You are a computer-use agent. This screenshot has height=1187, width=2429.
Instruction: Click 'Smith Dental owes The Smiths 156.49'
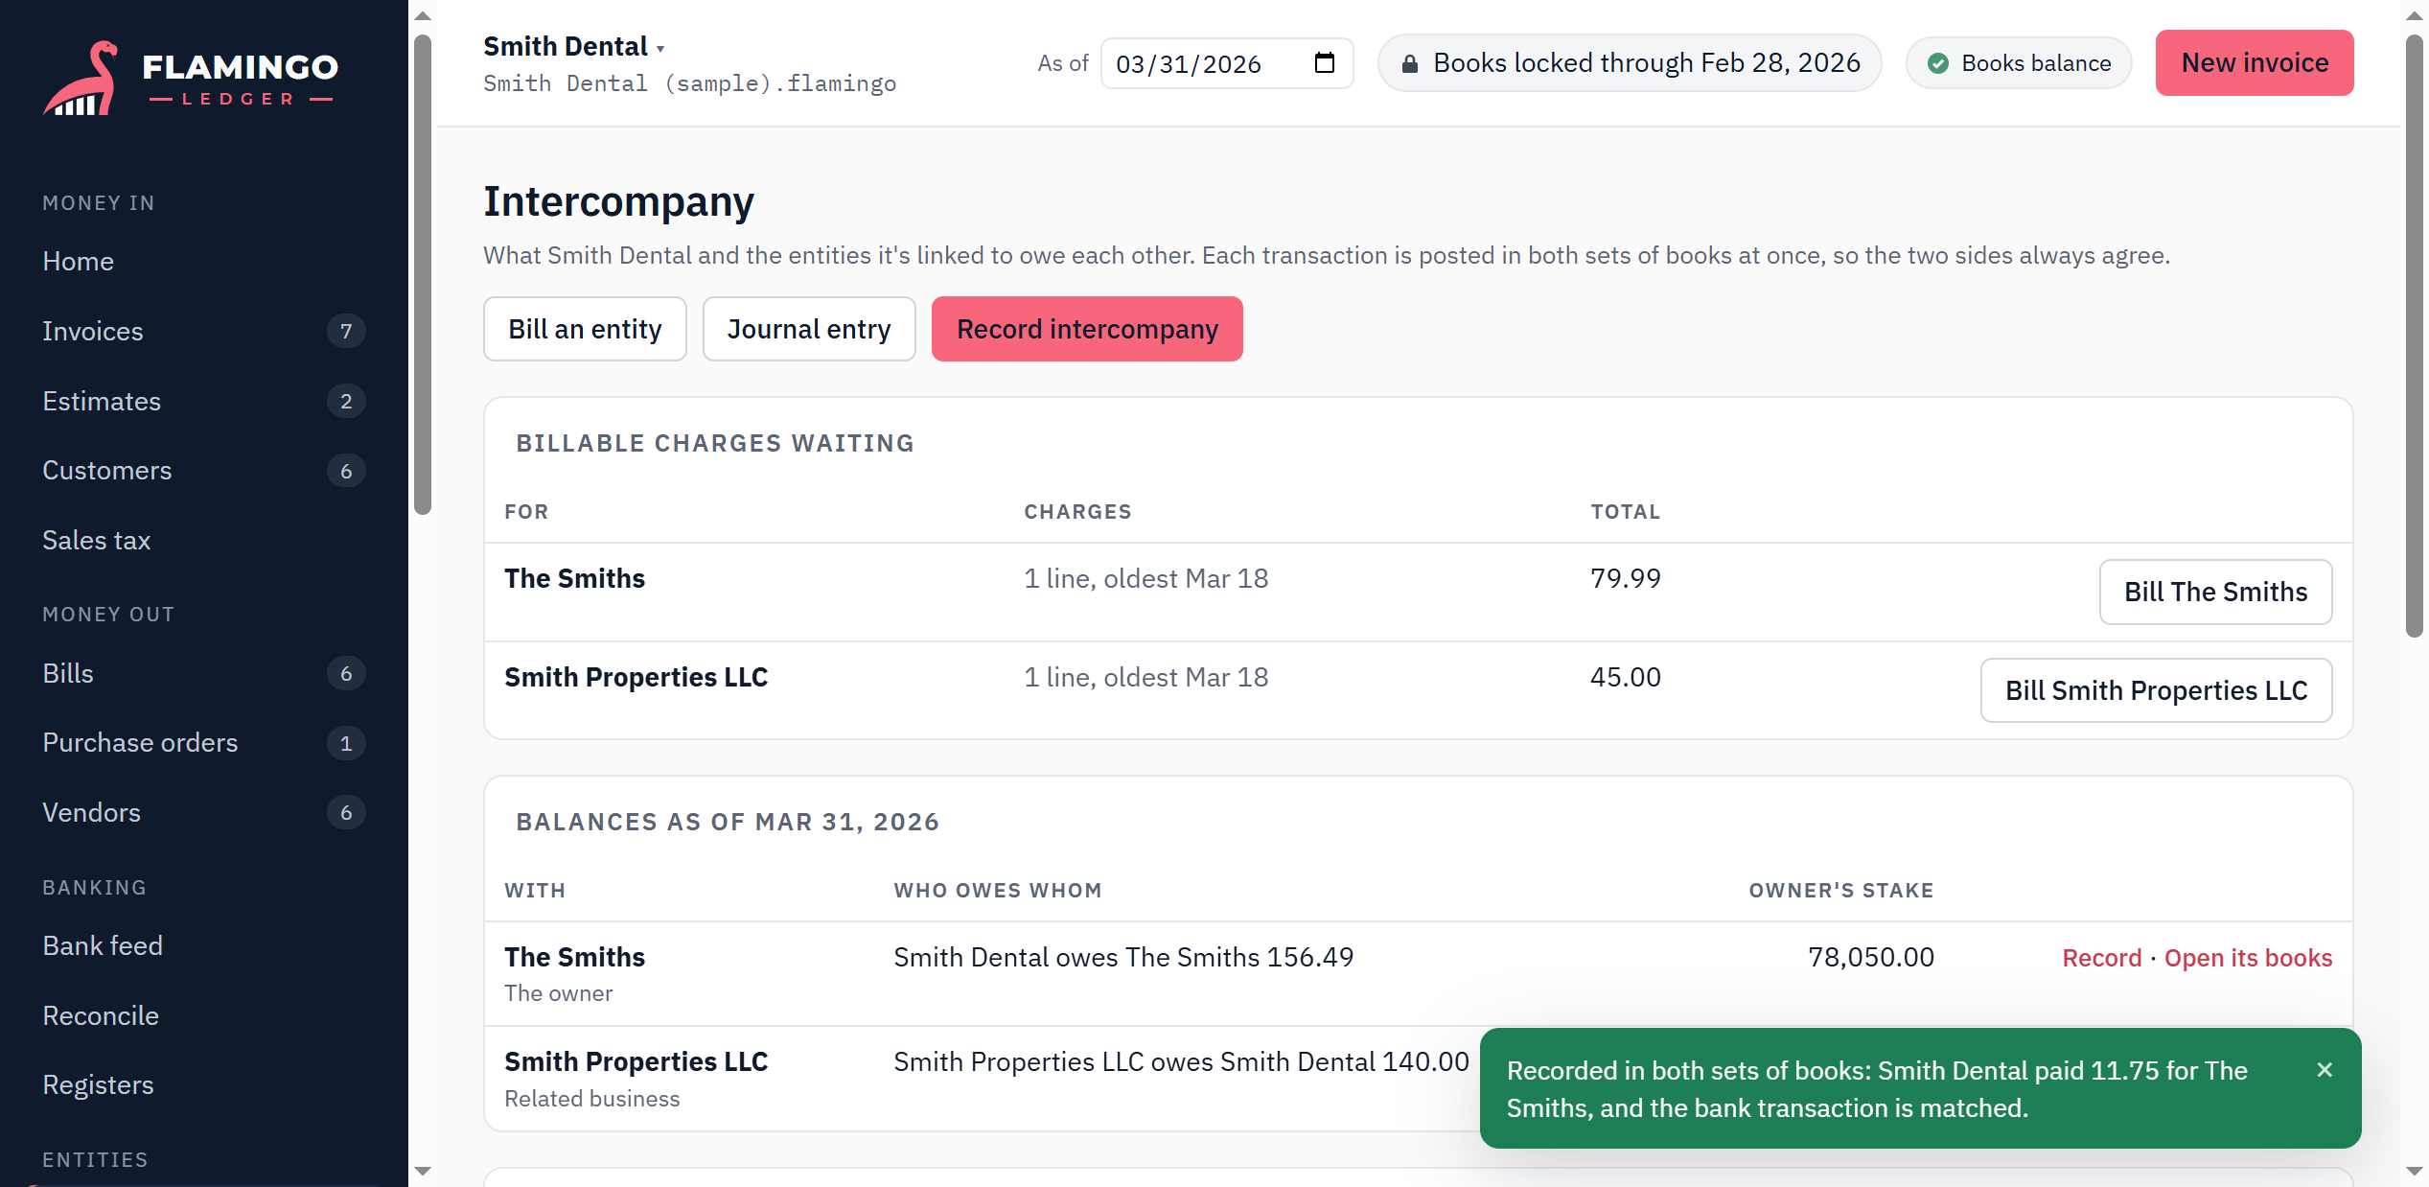coord(1123,957)
